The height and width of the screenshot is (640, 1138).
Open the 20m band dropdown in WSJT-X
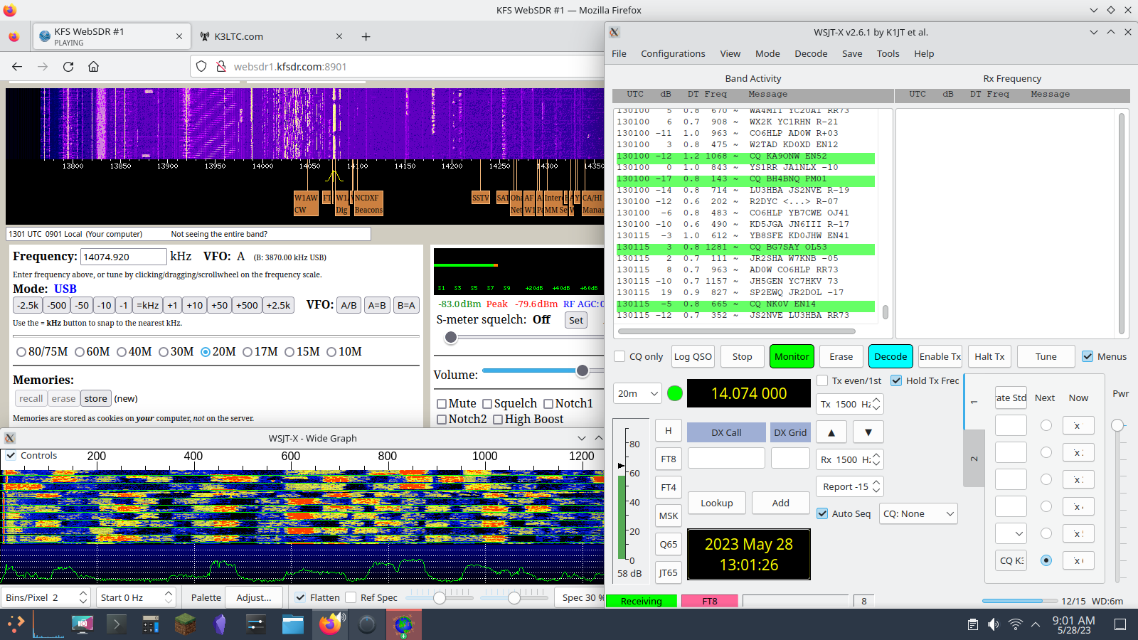click(637, 393)
